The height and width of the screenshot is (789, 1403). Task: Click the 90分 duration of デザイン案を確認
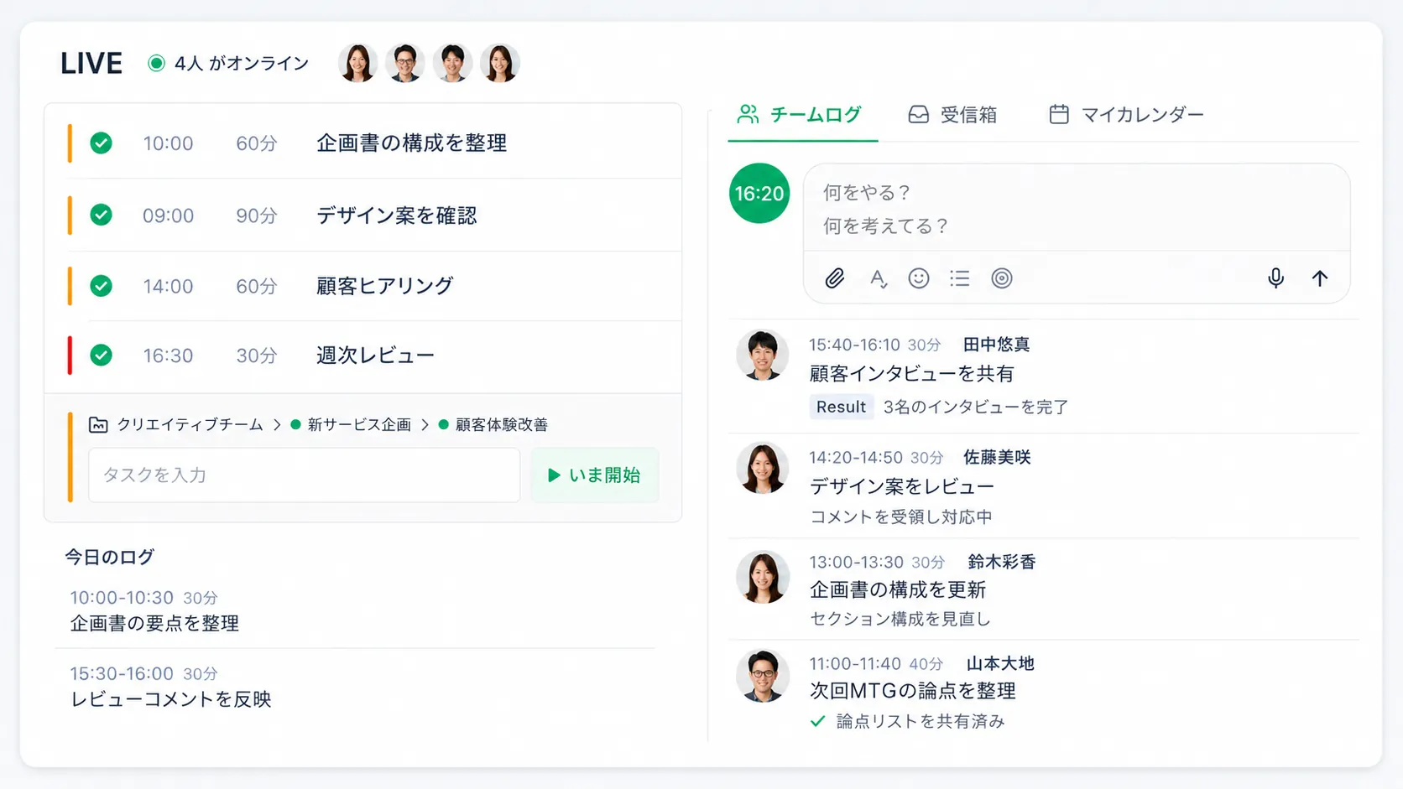pyautogui.click(x=257, y=215)
